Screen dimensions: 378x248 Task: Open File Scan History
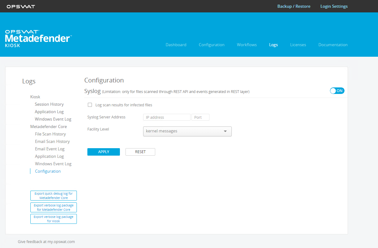pyautogui.click(x=51, y=134)
